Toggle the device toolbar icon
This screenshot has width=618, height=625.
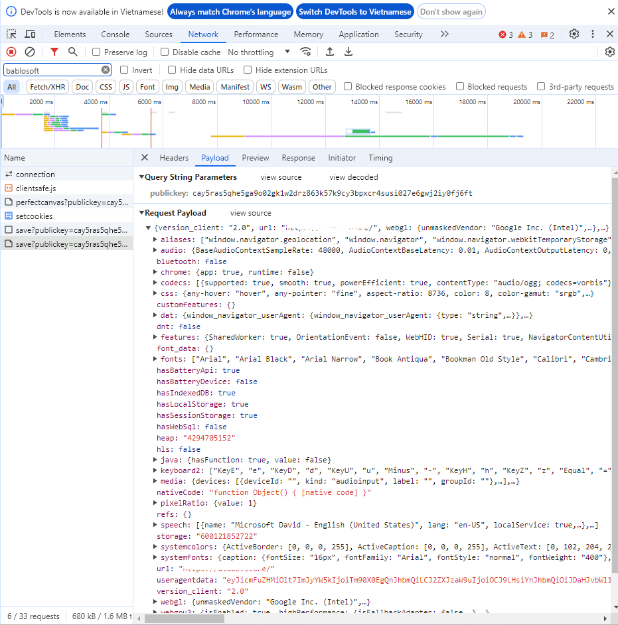coord(30,35)
